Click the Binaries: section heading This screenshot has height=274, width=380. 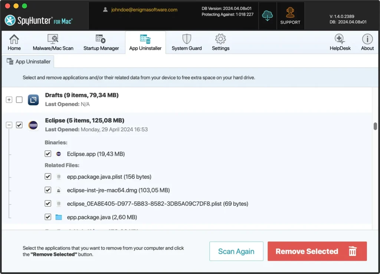tap(56, 143)
